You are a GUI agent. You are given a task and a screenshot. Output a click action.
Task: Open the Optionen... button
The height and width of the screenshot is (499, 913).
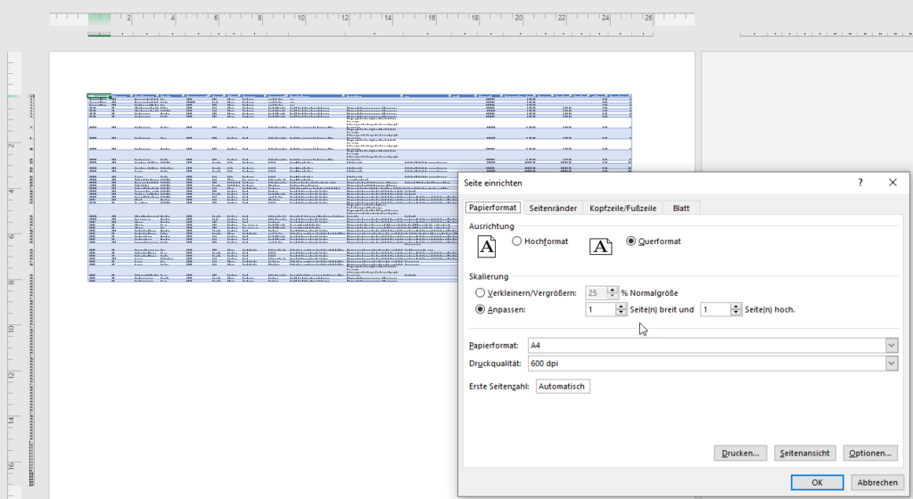pos(870,454)
